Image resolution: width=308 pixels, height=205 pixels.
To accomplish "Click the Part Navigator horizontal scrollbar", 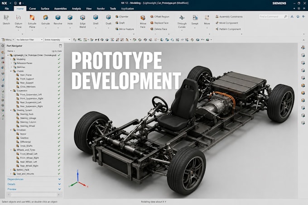I will coord(34,195).
